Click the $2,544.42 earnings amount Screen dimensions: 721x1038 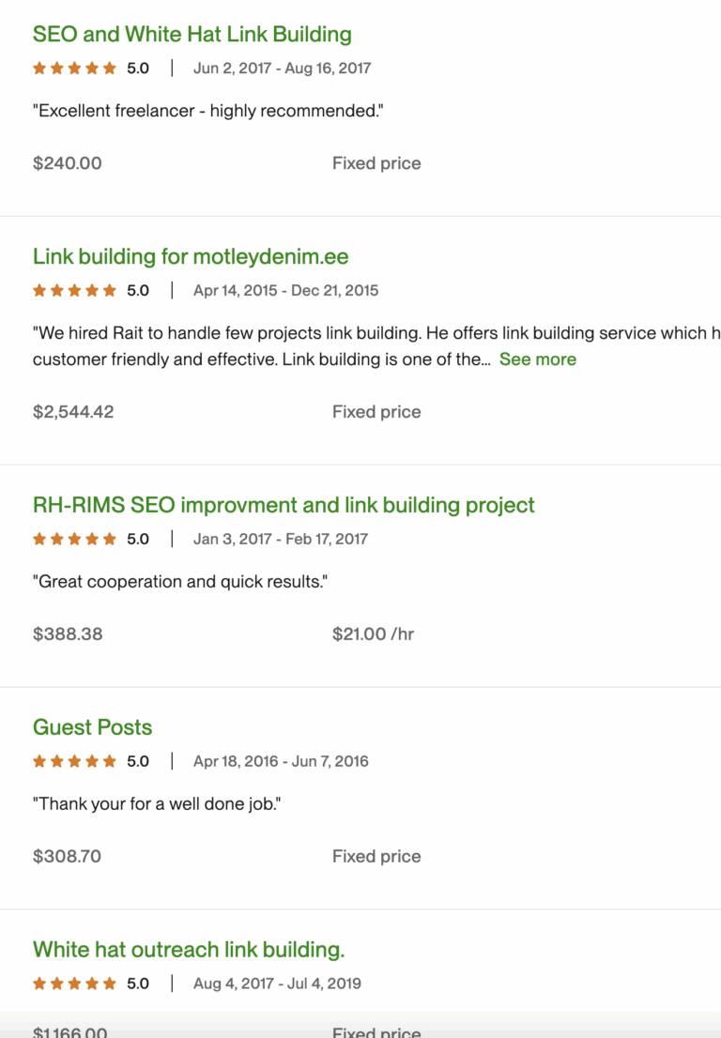pyautogui.click(x=73, y=412)
